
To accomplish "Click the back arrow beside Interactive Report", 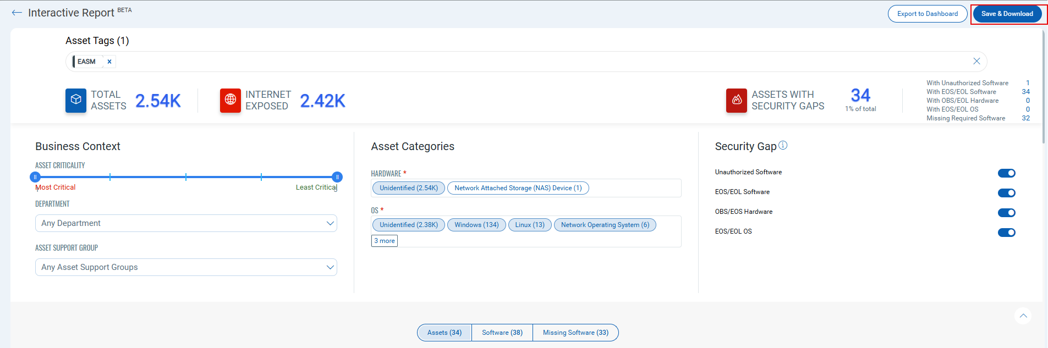I will 17,13.
